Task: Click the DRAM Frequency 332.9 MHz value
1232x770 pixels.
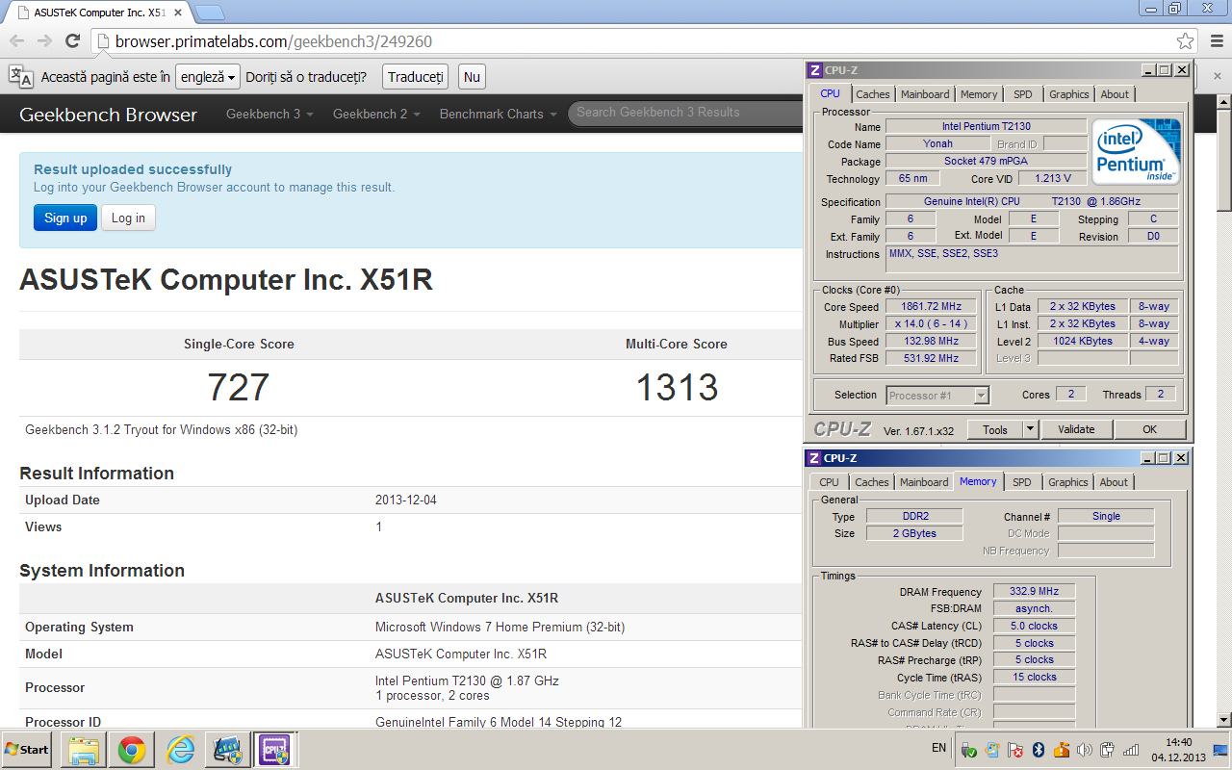Action: pos(1034,592)
